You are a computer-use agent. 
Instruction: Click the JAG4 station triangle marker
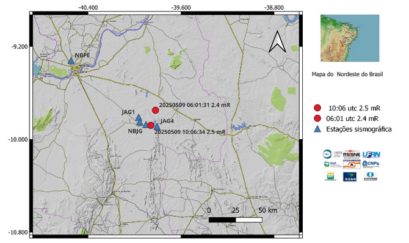(x=157, y=127)
